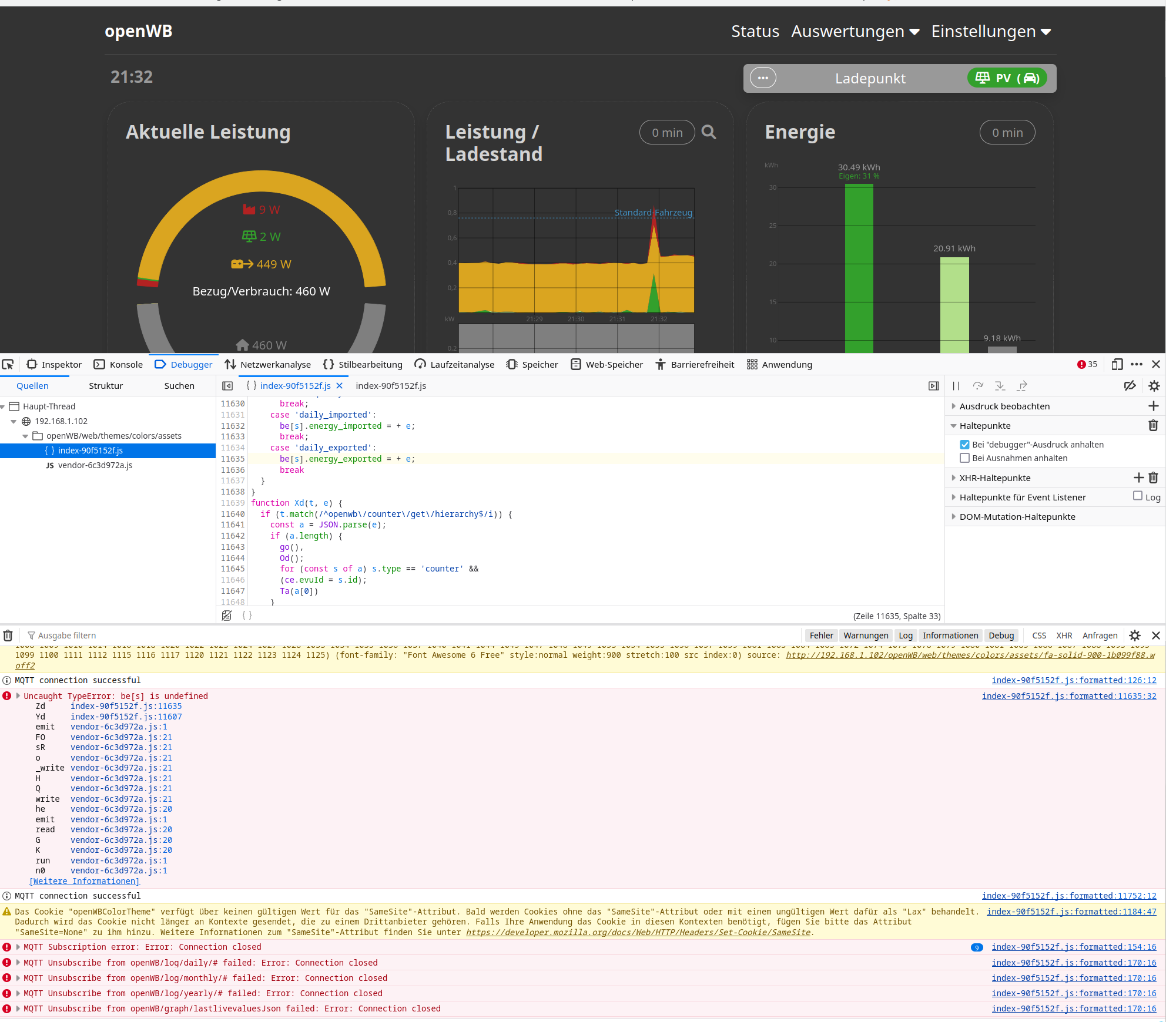
Task: Open the Struktur tab in sources panel
Action: pos(106,386)
